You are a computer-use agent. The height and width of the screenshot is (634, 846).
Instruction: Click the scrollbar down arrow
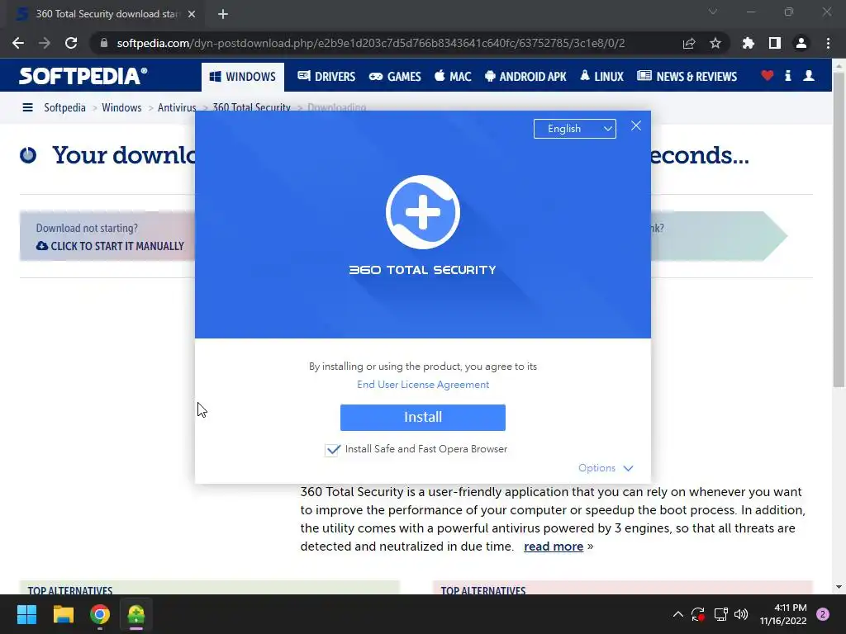[x=838, y=587]
